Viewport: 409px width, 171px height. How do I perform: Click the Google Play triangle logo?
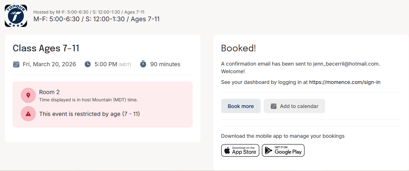(269, 151)
